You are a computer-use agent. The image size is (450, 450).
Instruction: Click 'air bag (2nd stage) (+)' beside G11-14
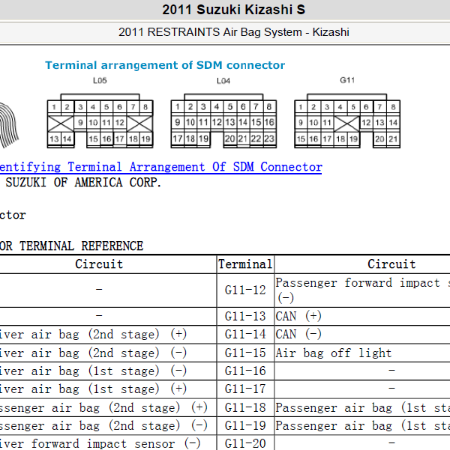[x=108, y=335]
